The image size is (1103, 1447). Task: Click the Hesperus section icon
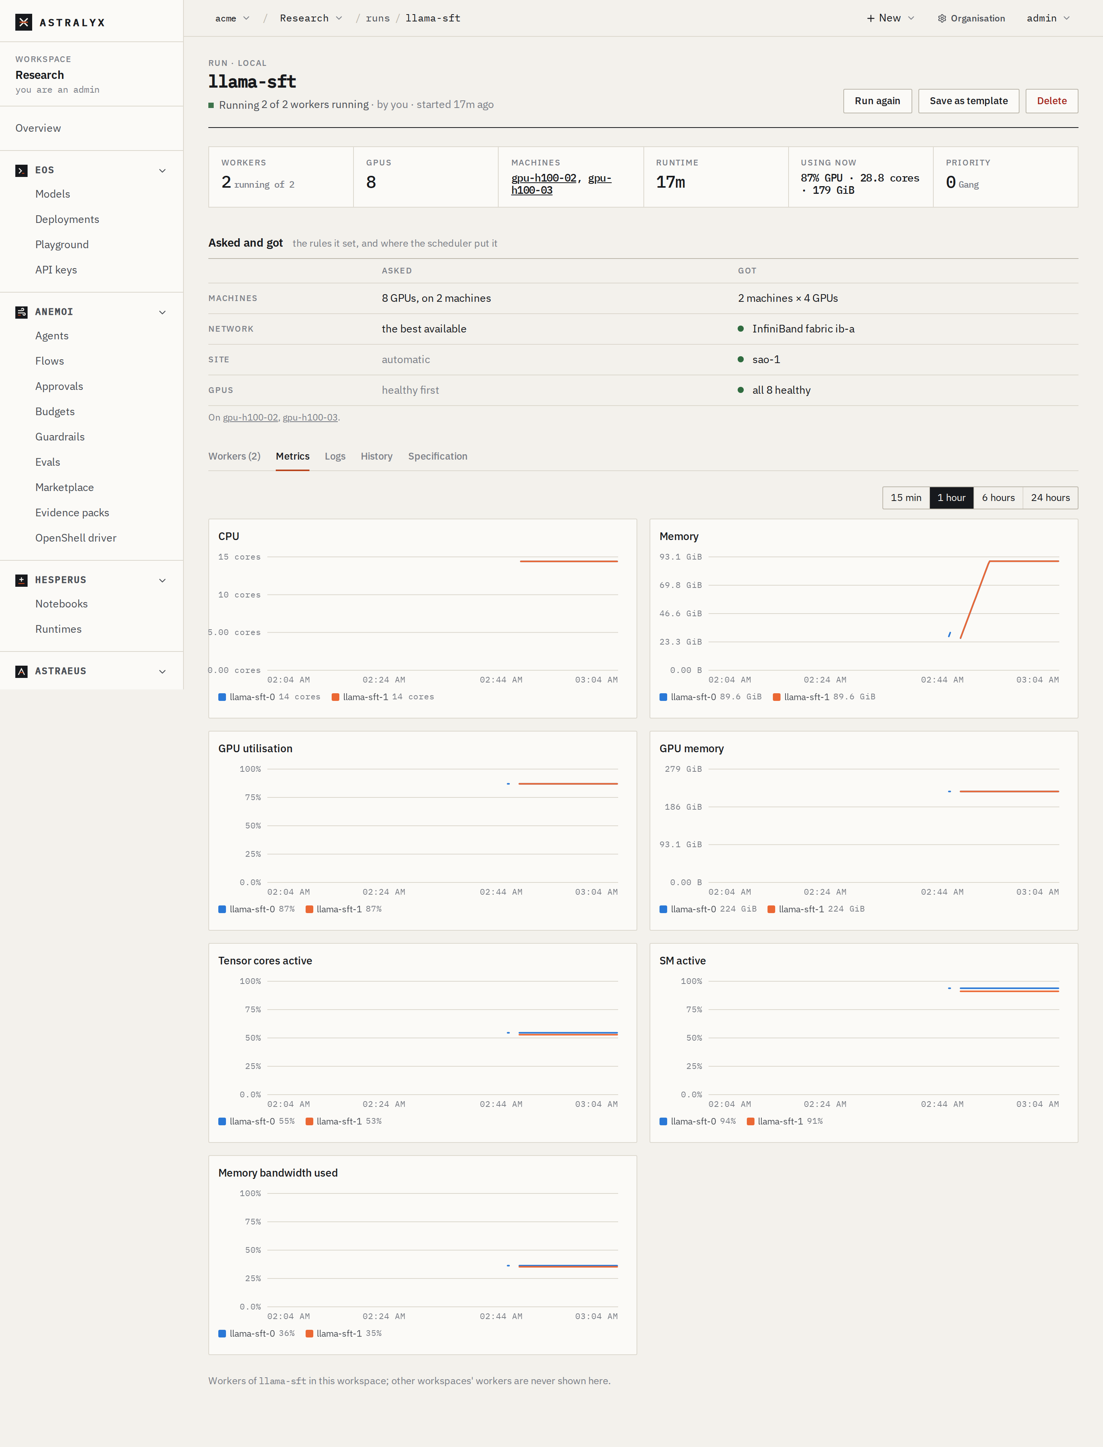point(22,580)
